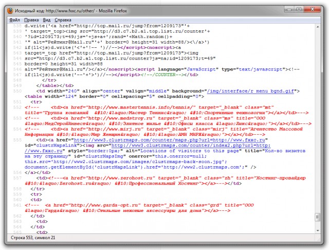329x250 pixels.
Task: Click the <!--/COUNTER--> comment
Action: pos(163,75)
